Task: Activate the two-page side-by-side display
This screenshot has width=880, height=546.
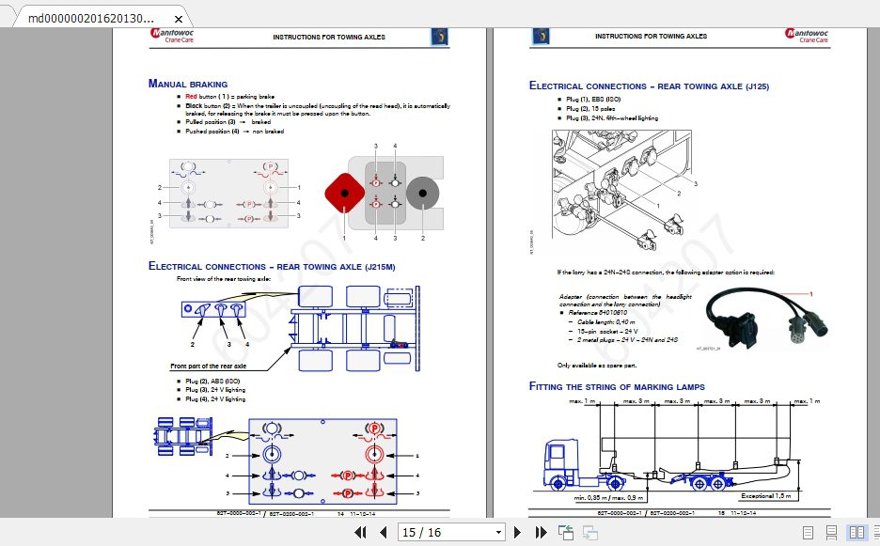Action: point(856,532)
